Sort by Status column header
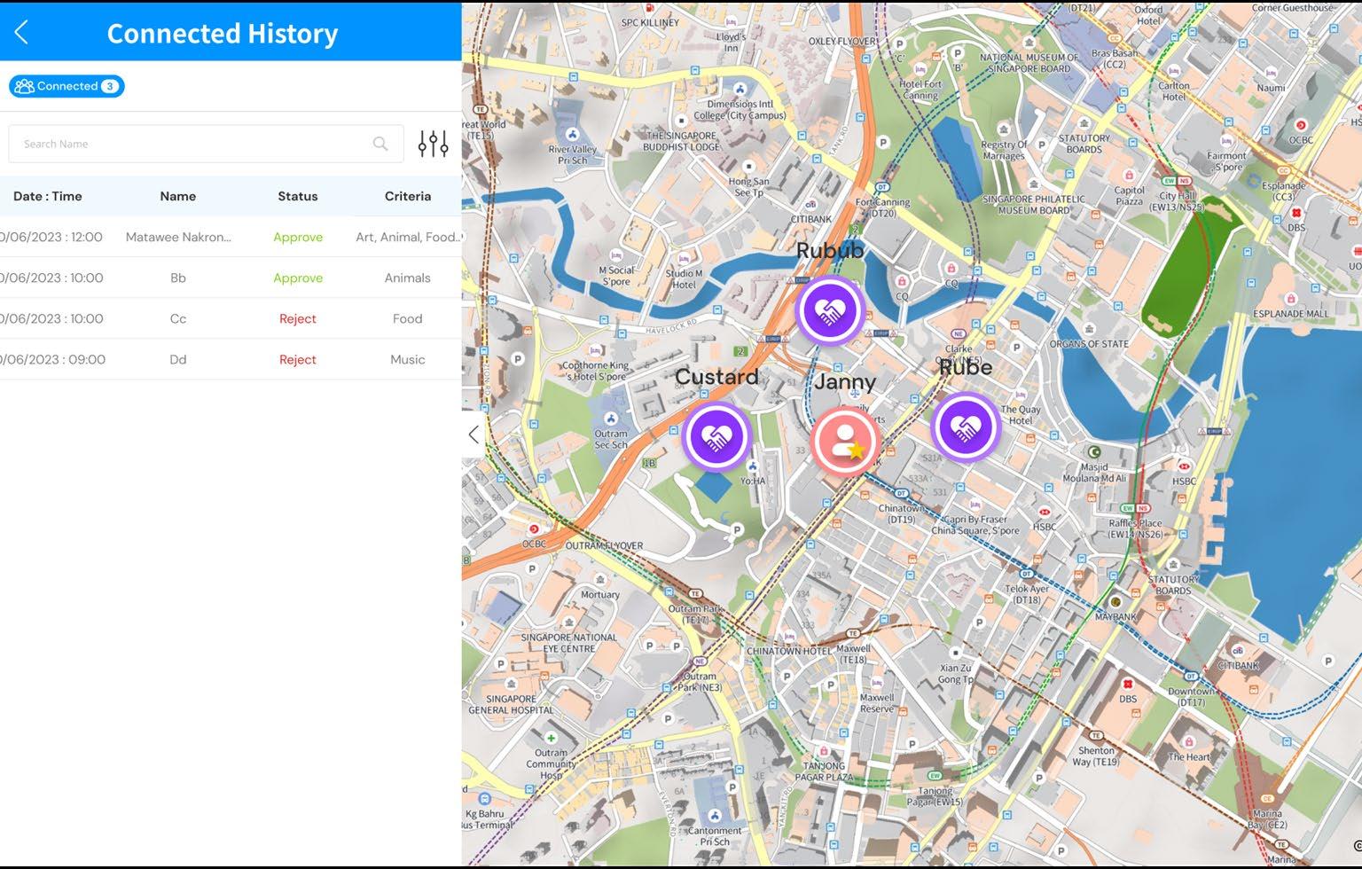Image resolution: width=1362 pixels, height=869 pixels. tap(298, 196)
